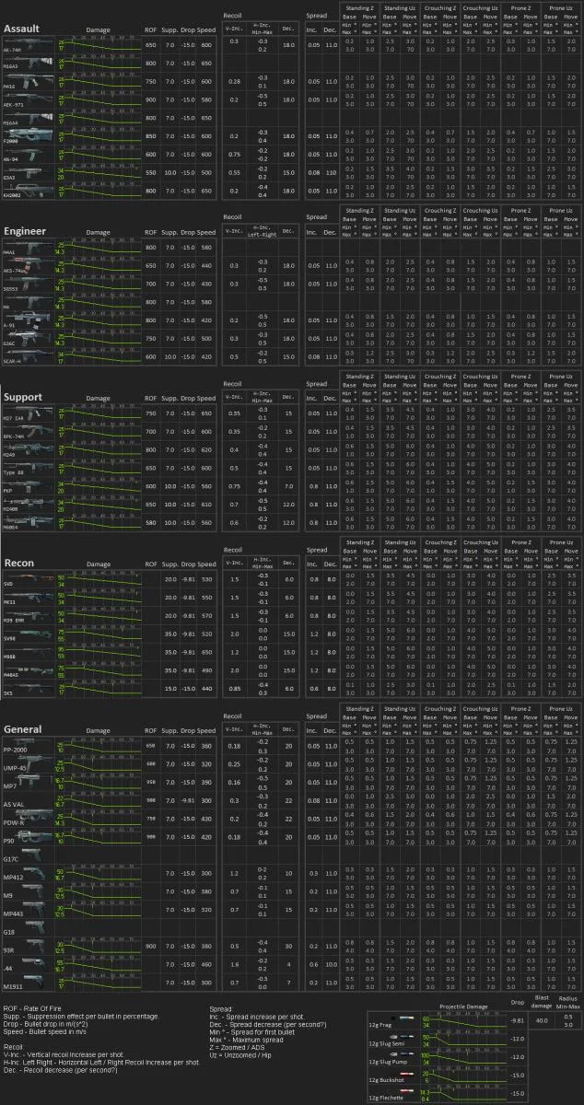584x1105 pixels.
Task: Click the Support section heading
Action: 23,397
